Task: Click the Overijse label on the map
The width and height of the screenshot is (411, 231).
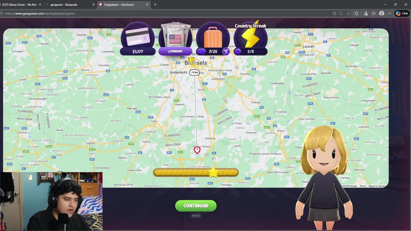Action: pyautogui.click(x=256, y=102)
